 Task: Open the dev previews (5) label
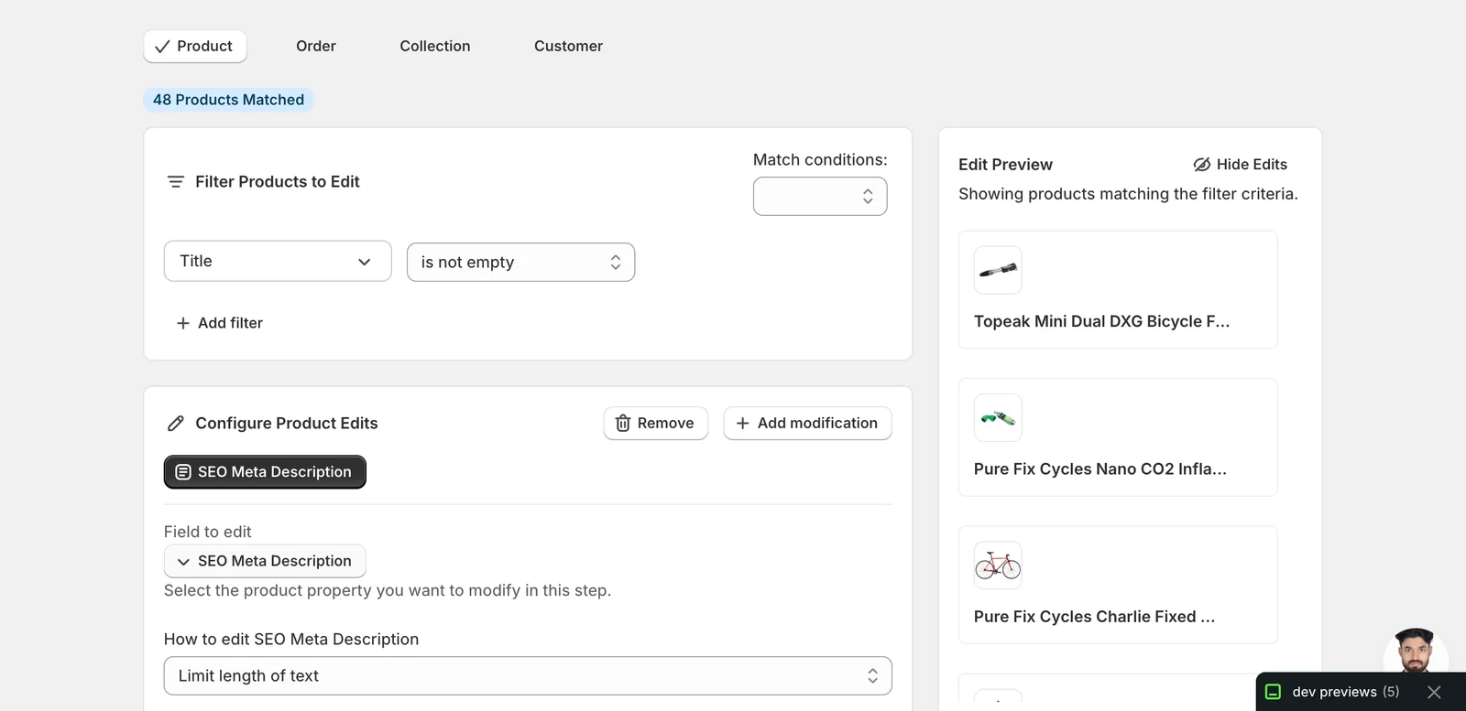point(1346,692)
